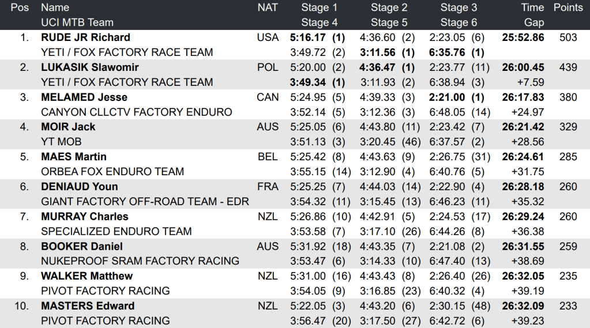Click the Pos column header
590x328 pixels.
point(20,7)
